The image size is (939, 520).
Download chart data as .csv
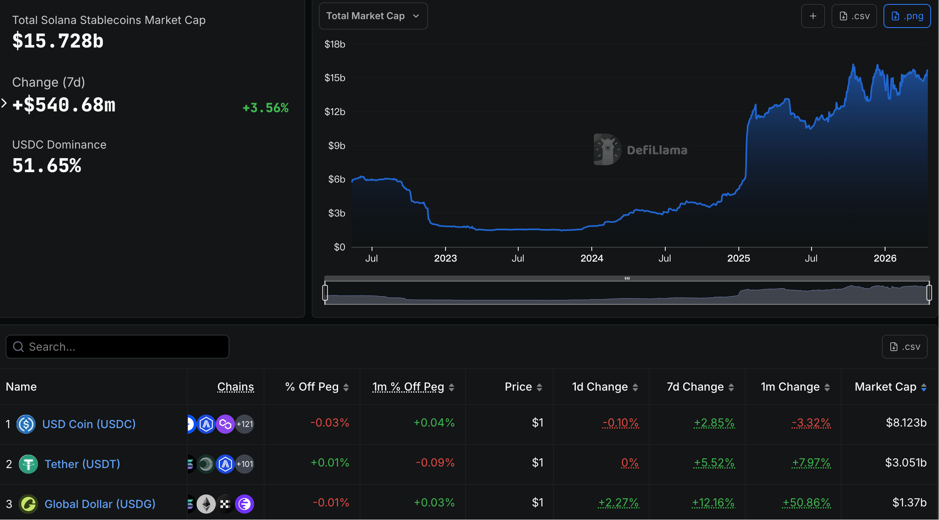[854, 16]
